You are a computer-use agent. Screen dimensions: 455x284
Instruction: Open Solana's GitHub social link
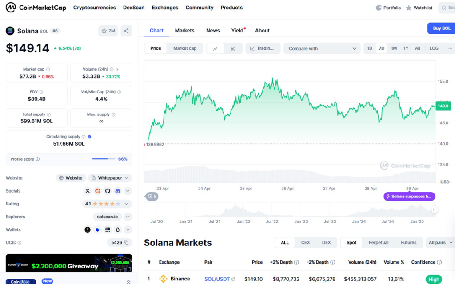pos(108,191)
